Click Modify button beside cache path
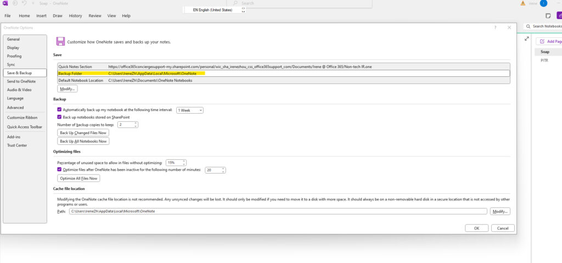This screenshot has height=263, width=562. click(500, 211)
